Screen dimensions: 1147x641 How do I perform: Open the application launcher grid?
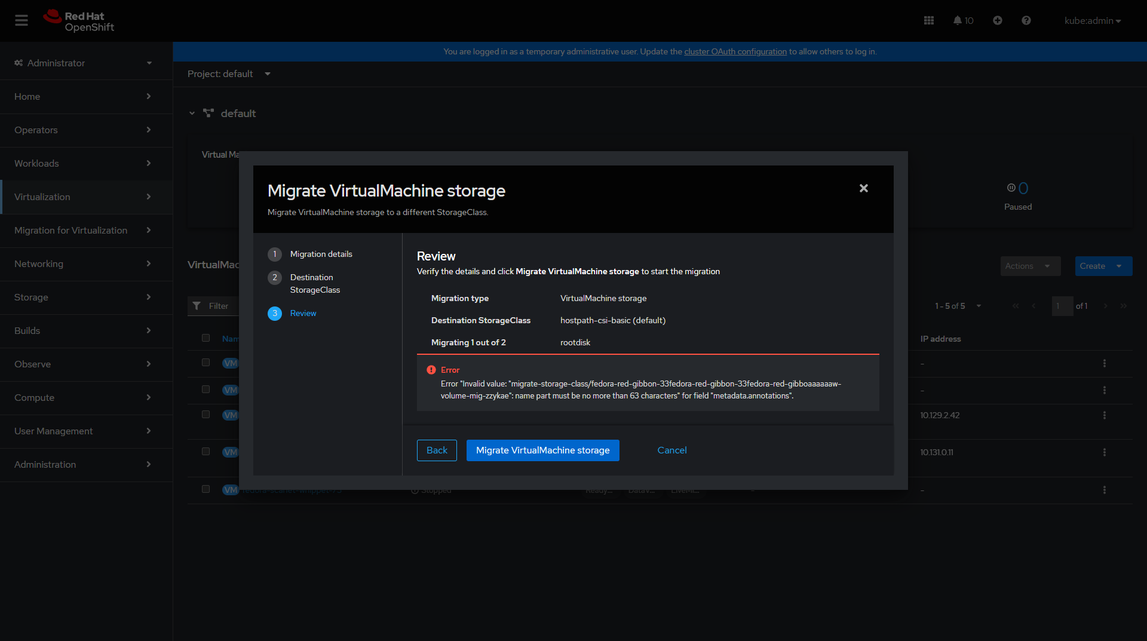929,20
